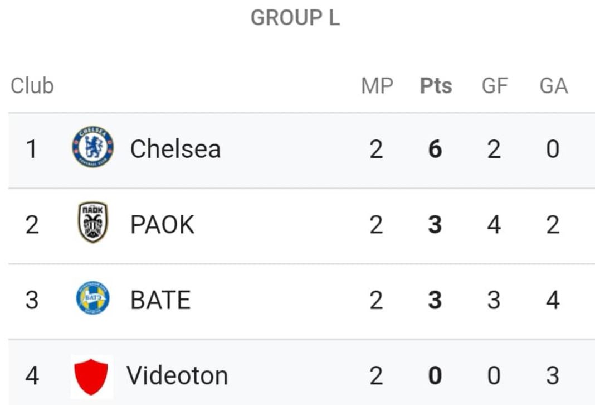Viewport: 595px width, 405px height.
Task: Click rank number 1 in Chelsea row
Action: [x=32, y=149]
